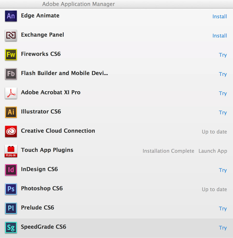Select the InDesign CS6 Id icon
Viewport: 233px width, 238px height.
(11, 170)
